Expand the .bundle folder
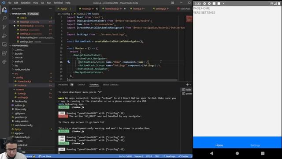The height and width of the screenshot is (159, 282). pos(19,53)
